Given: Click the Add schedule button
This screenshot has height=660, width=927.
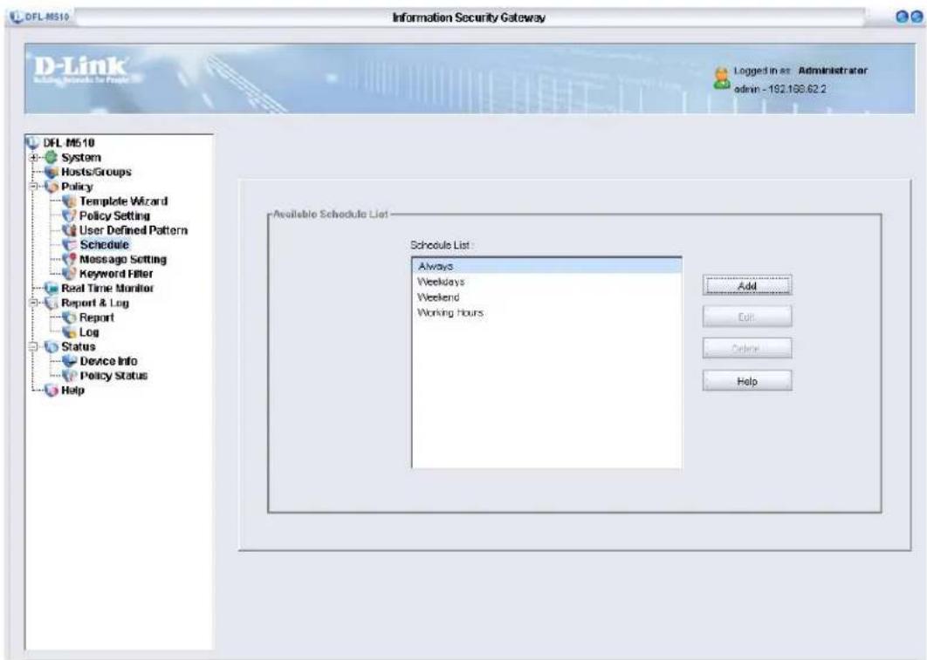Looking at the screenshot, I should pyautogui.click(x=747, y=286).
